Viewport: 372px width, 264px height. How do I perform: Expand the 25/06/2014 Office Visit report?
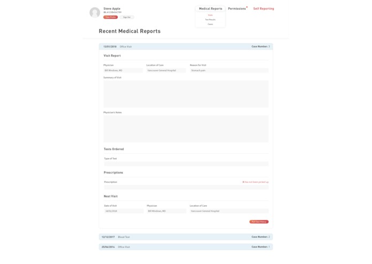[x=186, y=247]
